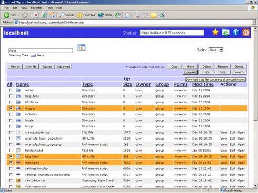
Task: Click the Advanced button
Action: tap(64, 67)
